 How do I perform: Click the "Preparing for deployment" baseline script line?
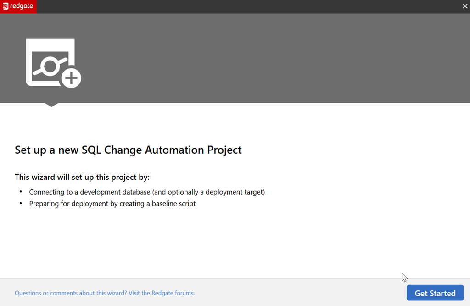pyautogui.click(x=112, y=204)
